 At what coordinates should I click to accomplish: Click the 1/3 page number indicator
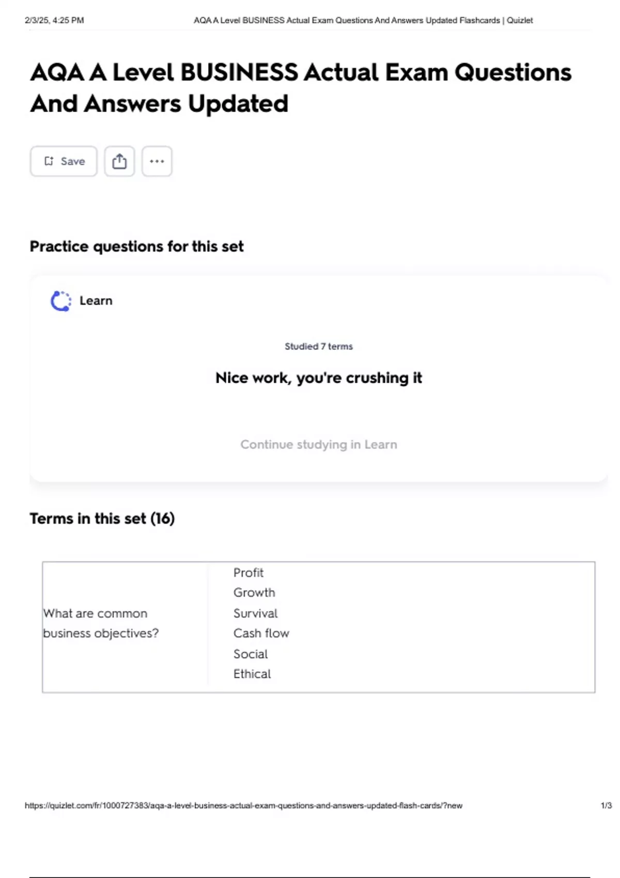(606, 805)
